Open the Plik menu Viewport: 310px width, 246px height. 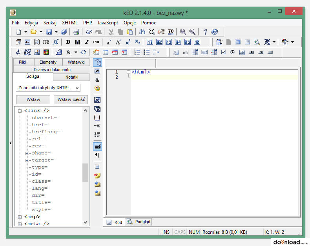pyautogui.click(x=15, y=23)
